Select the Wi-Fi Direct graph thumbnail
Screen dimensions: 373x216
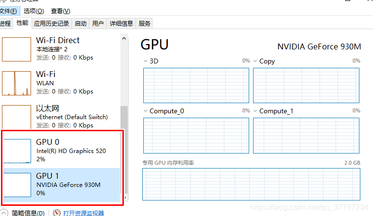pos(17,49)
